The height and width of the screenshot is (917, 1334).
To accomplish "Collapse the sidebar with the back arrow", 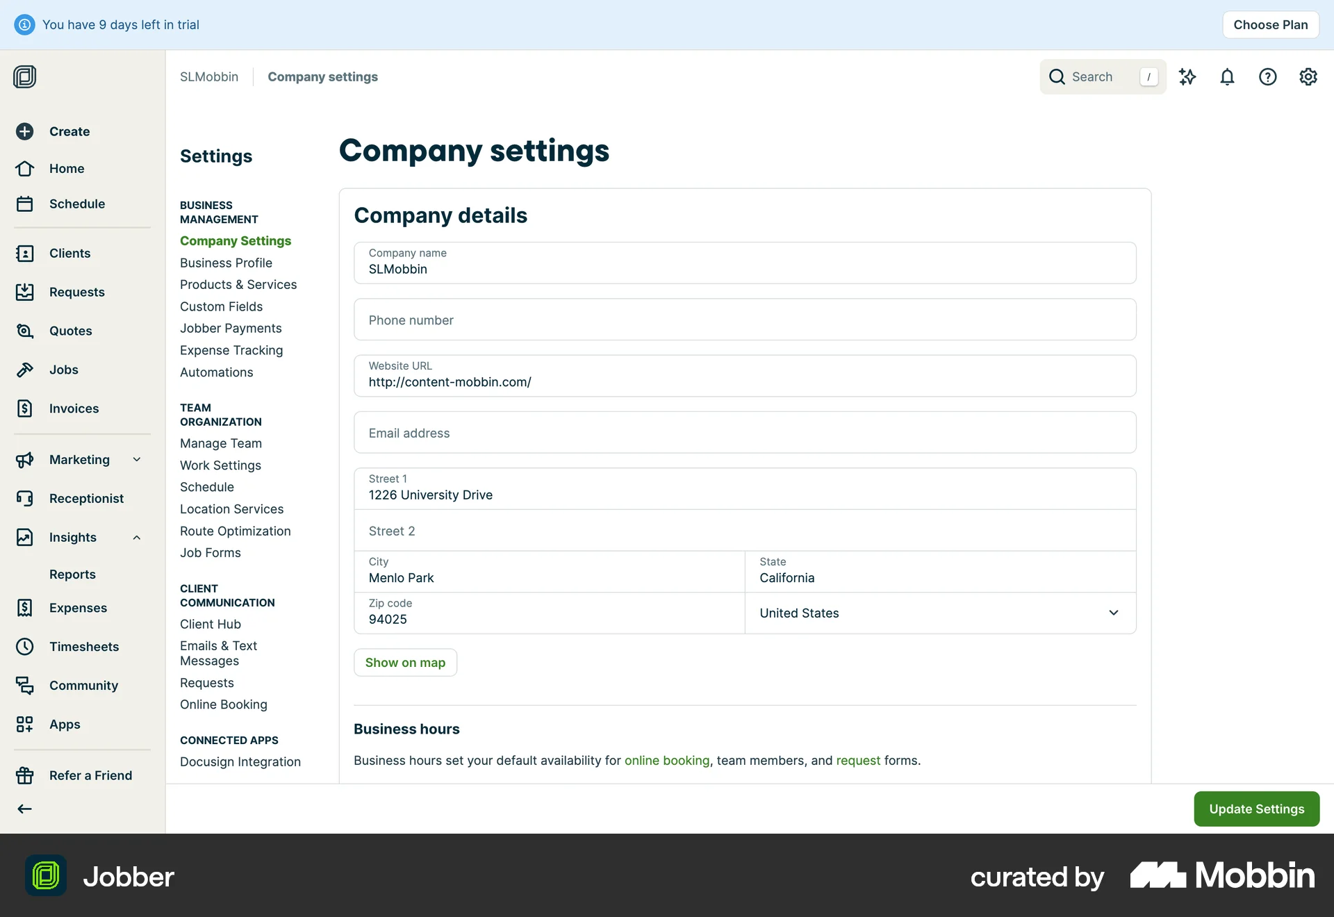I will tap(25, 808).
